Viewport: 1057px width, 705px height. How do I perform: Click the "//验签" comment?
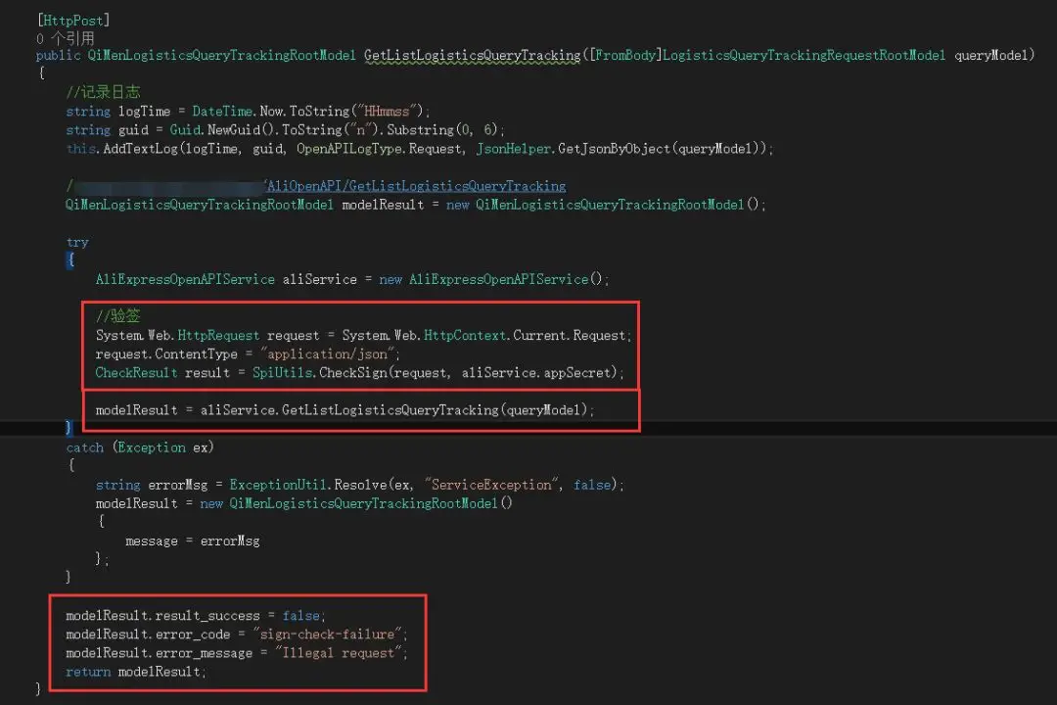pyautogui.click(x=118, y=315)
